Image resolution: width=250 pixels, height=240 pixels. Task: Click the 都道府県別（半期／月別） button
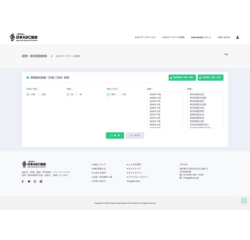(x=182, y=77)
